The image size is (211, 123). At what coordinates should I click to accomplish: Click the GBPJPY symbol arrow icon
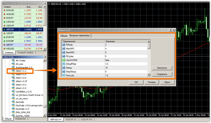[x=4, y=45]
